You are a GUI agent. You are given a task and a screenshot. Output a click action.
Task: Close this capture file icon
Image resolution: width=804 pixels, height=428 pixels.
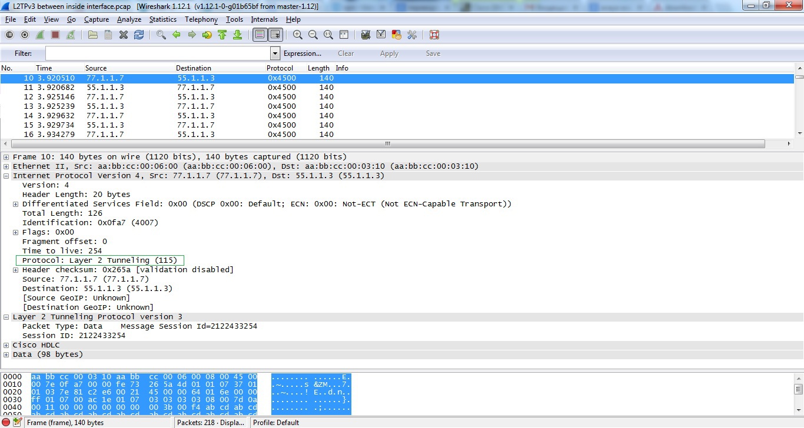[x=124, y=35]
